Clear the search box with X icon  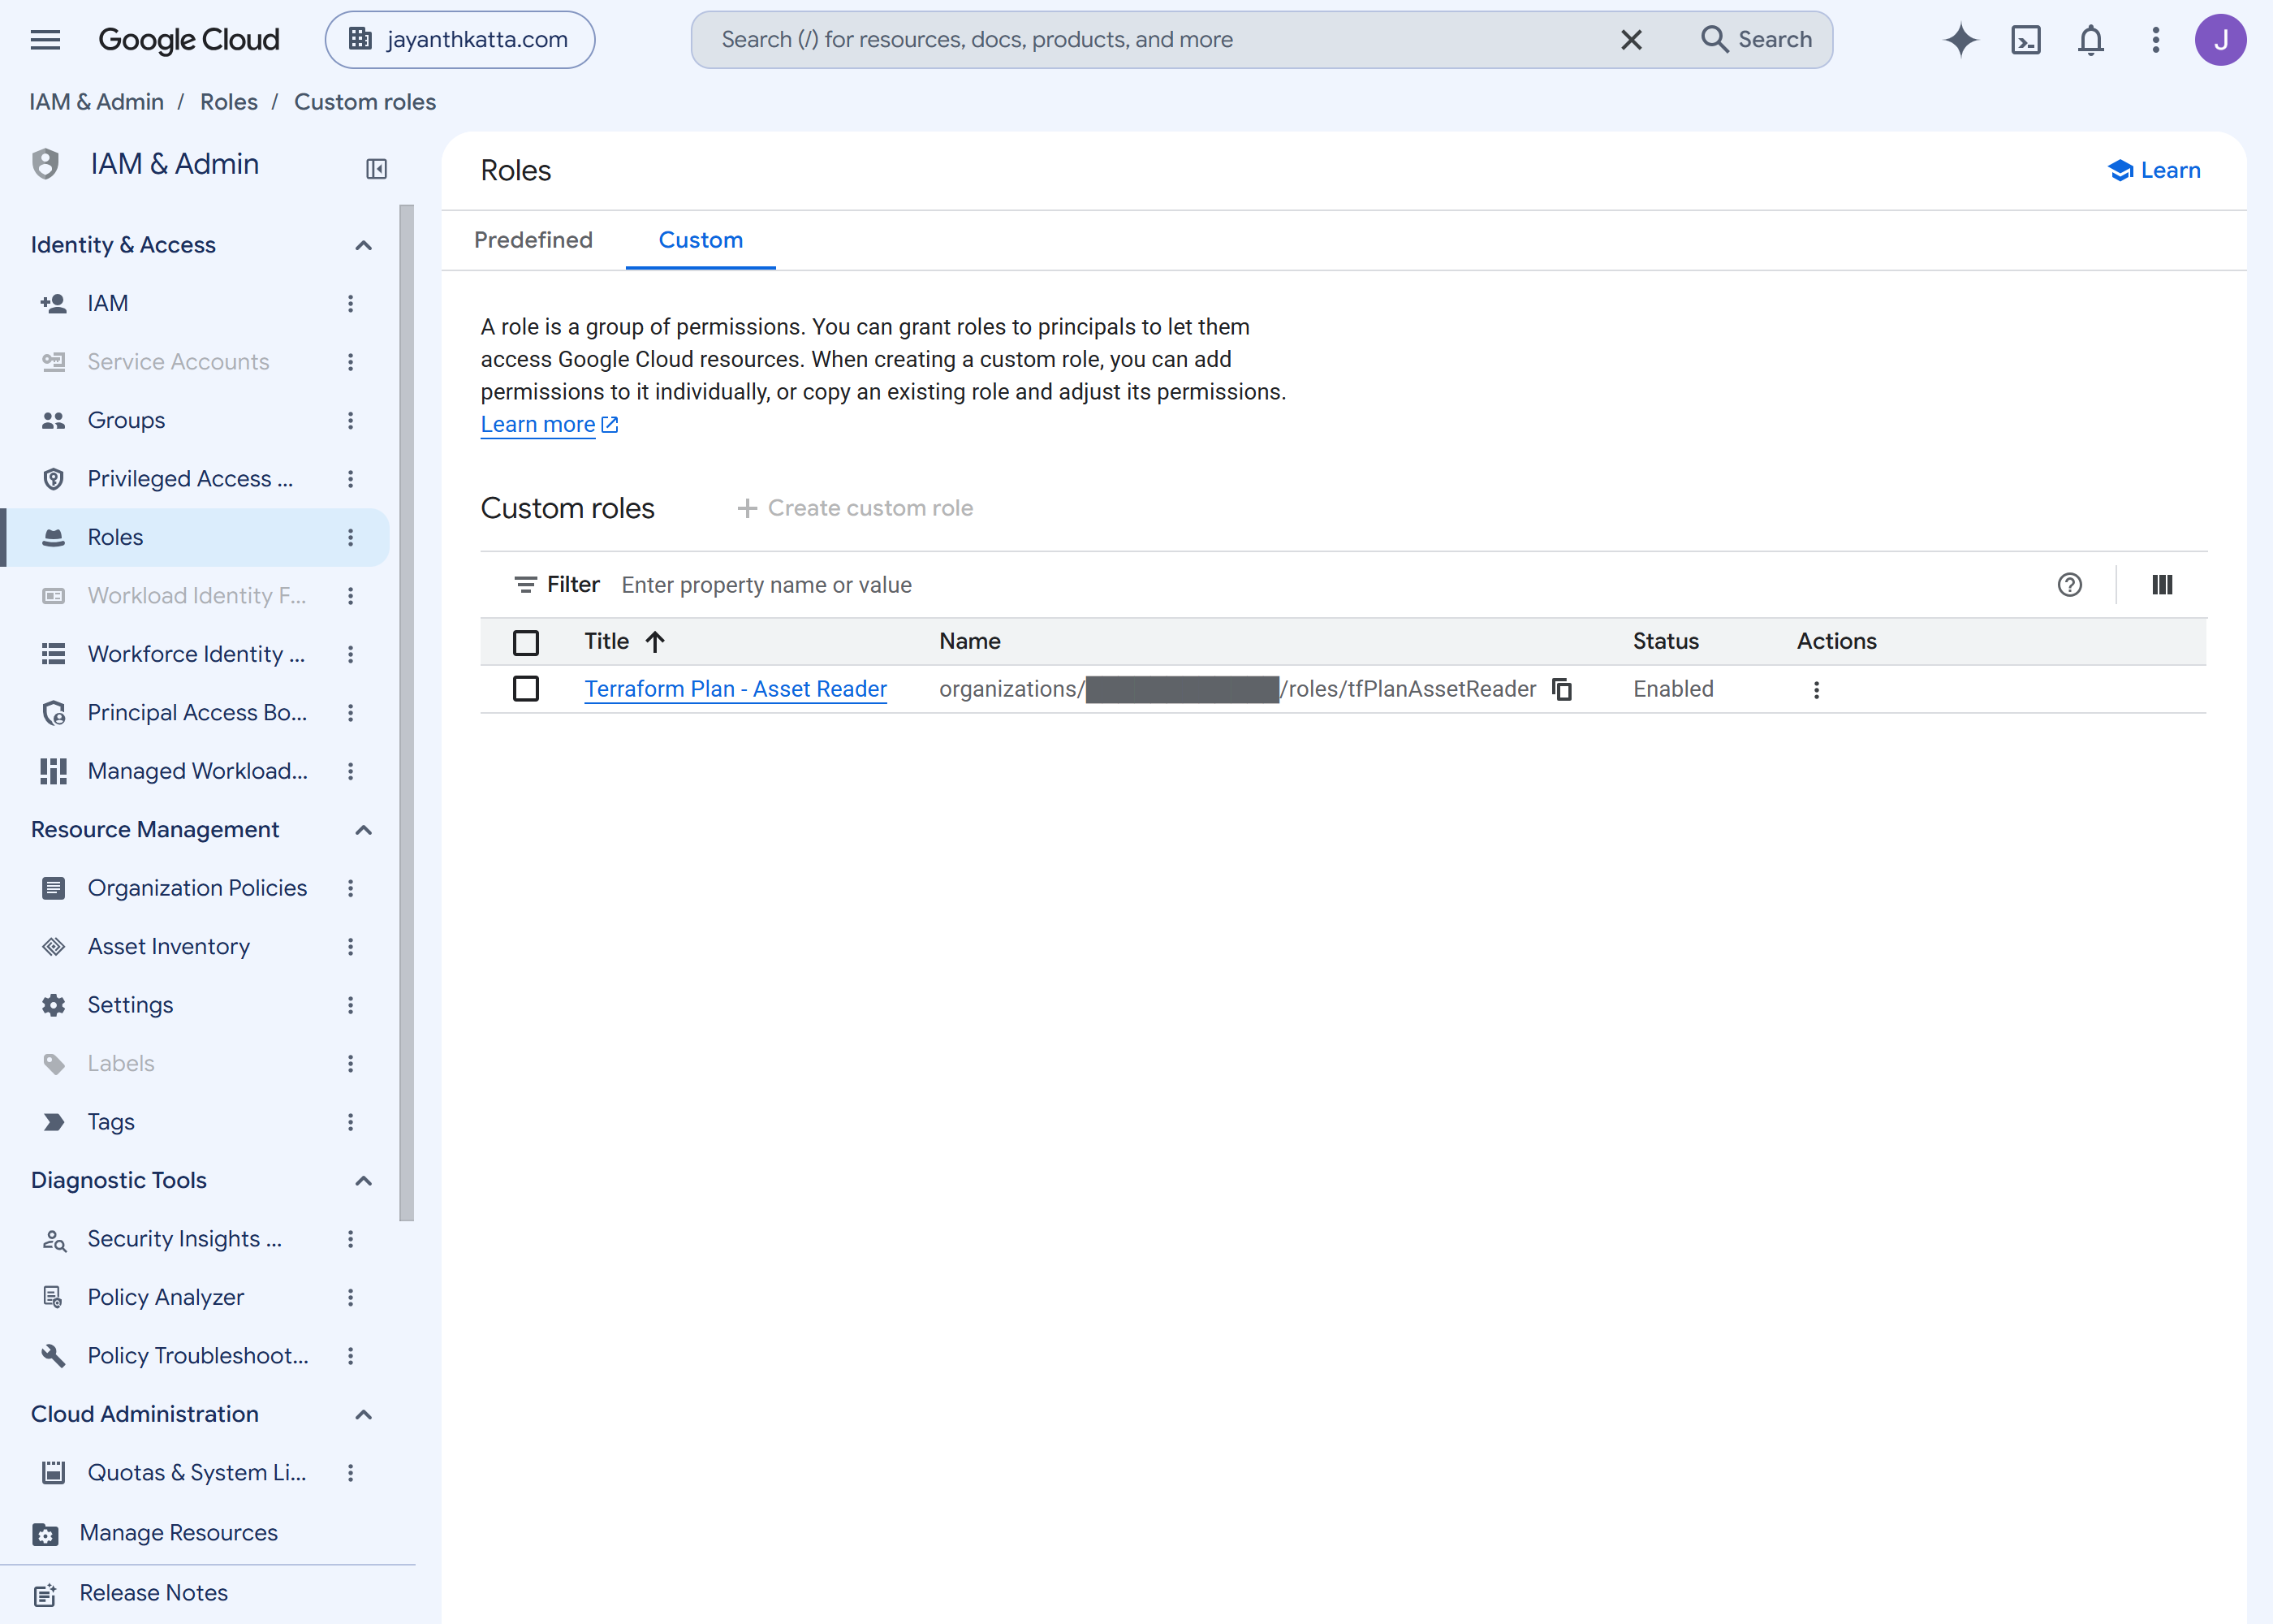click(1630, 40)
